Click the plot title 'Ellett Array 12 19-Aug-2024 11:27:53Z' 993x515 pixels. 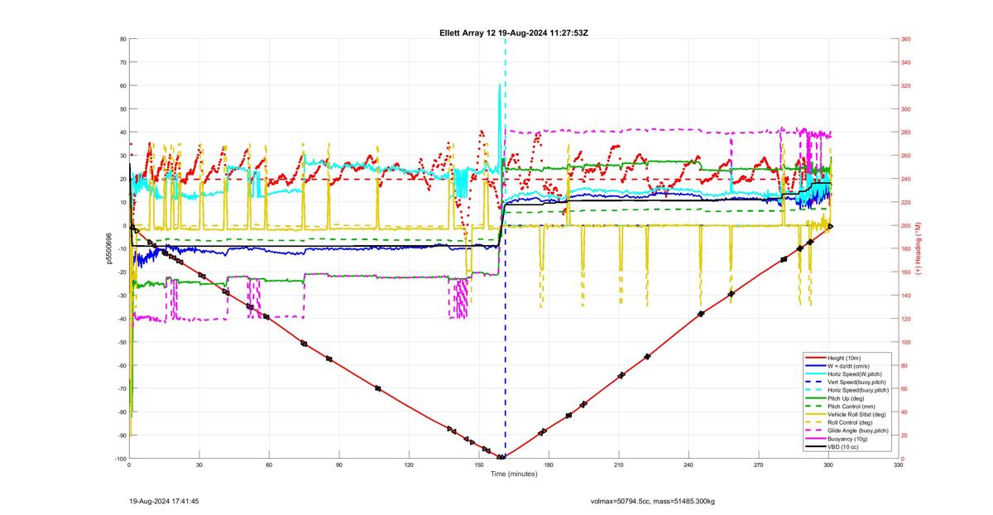(514, 32)
